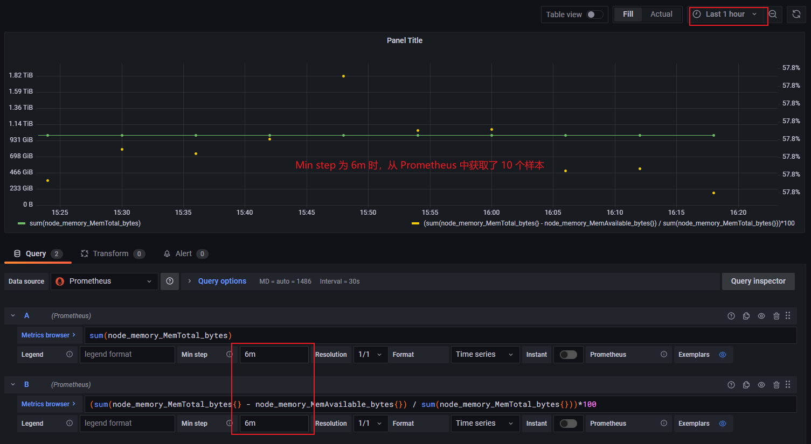Click legend format field in query A
Image resolution: width=811 pixels, height=444 pixels.
point(127,355)
